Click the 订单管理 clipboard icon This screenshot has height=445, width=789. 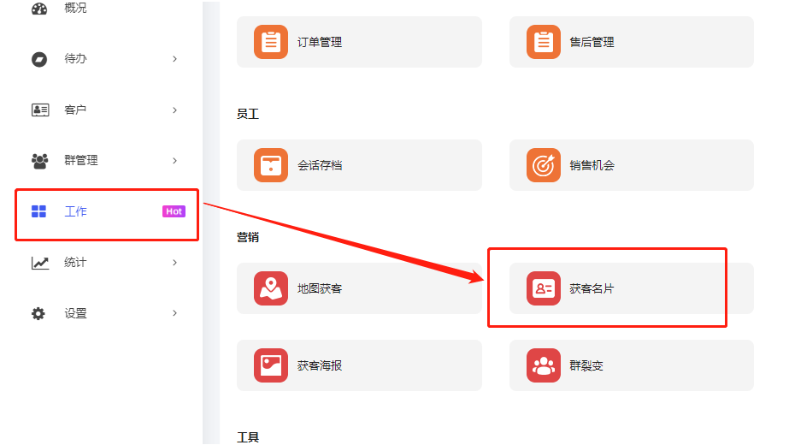271,42
